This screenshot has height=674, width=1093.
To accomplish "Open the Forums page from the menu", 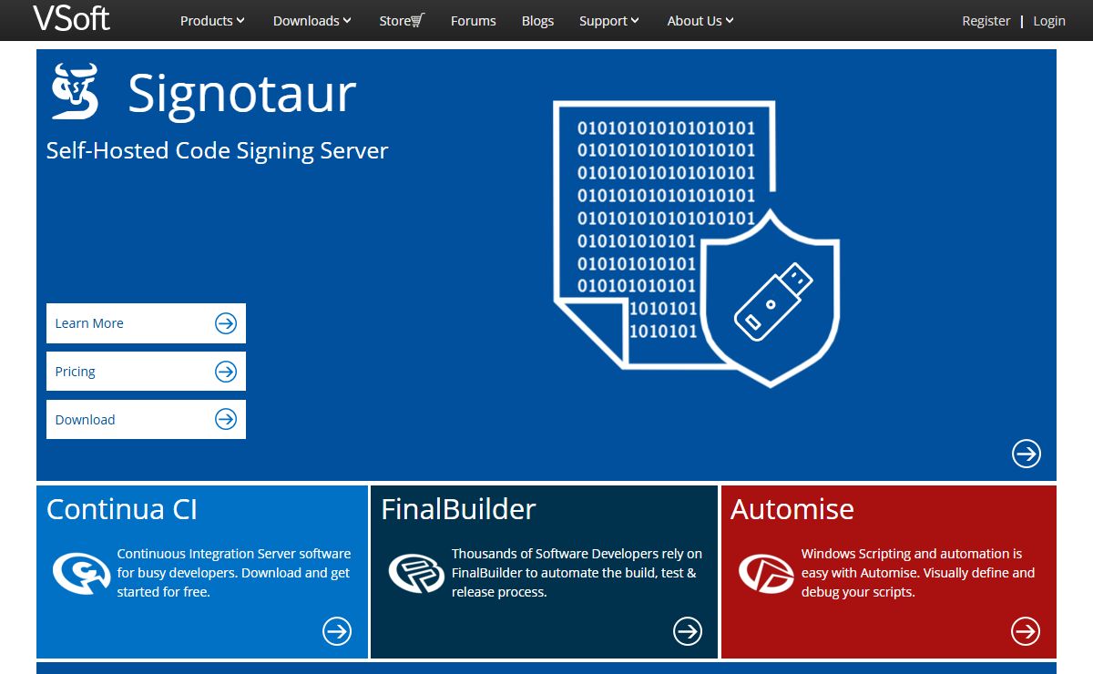I will [x=473, y=20].
